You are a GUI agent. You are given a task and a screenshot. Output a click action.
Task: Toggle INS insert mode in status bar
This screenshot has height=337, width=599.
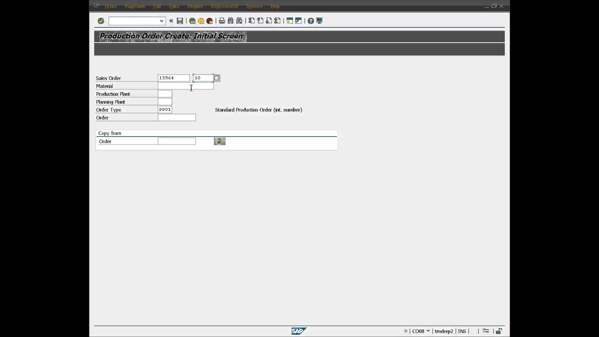tap(462, 331)
